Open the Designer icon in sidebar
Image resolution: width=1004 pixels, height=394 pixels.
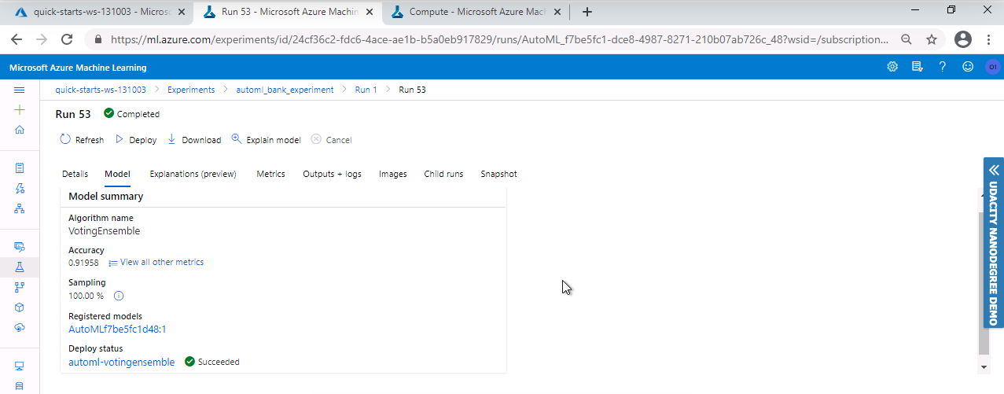(20, 208)
